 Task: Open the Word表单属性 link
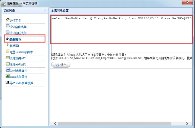(18, 70)
